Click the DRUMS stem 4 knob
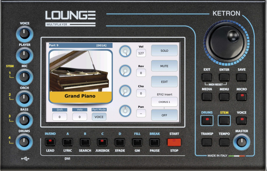This screenshot has height=171, width=267. [24, 142]
